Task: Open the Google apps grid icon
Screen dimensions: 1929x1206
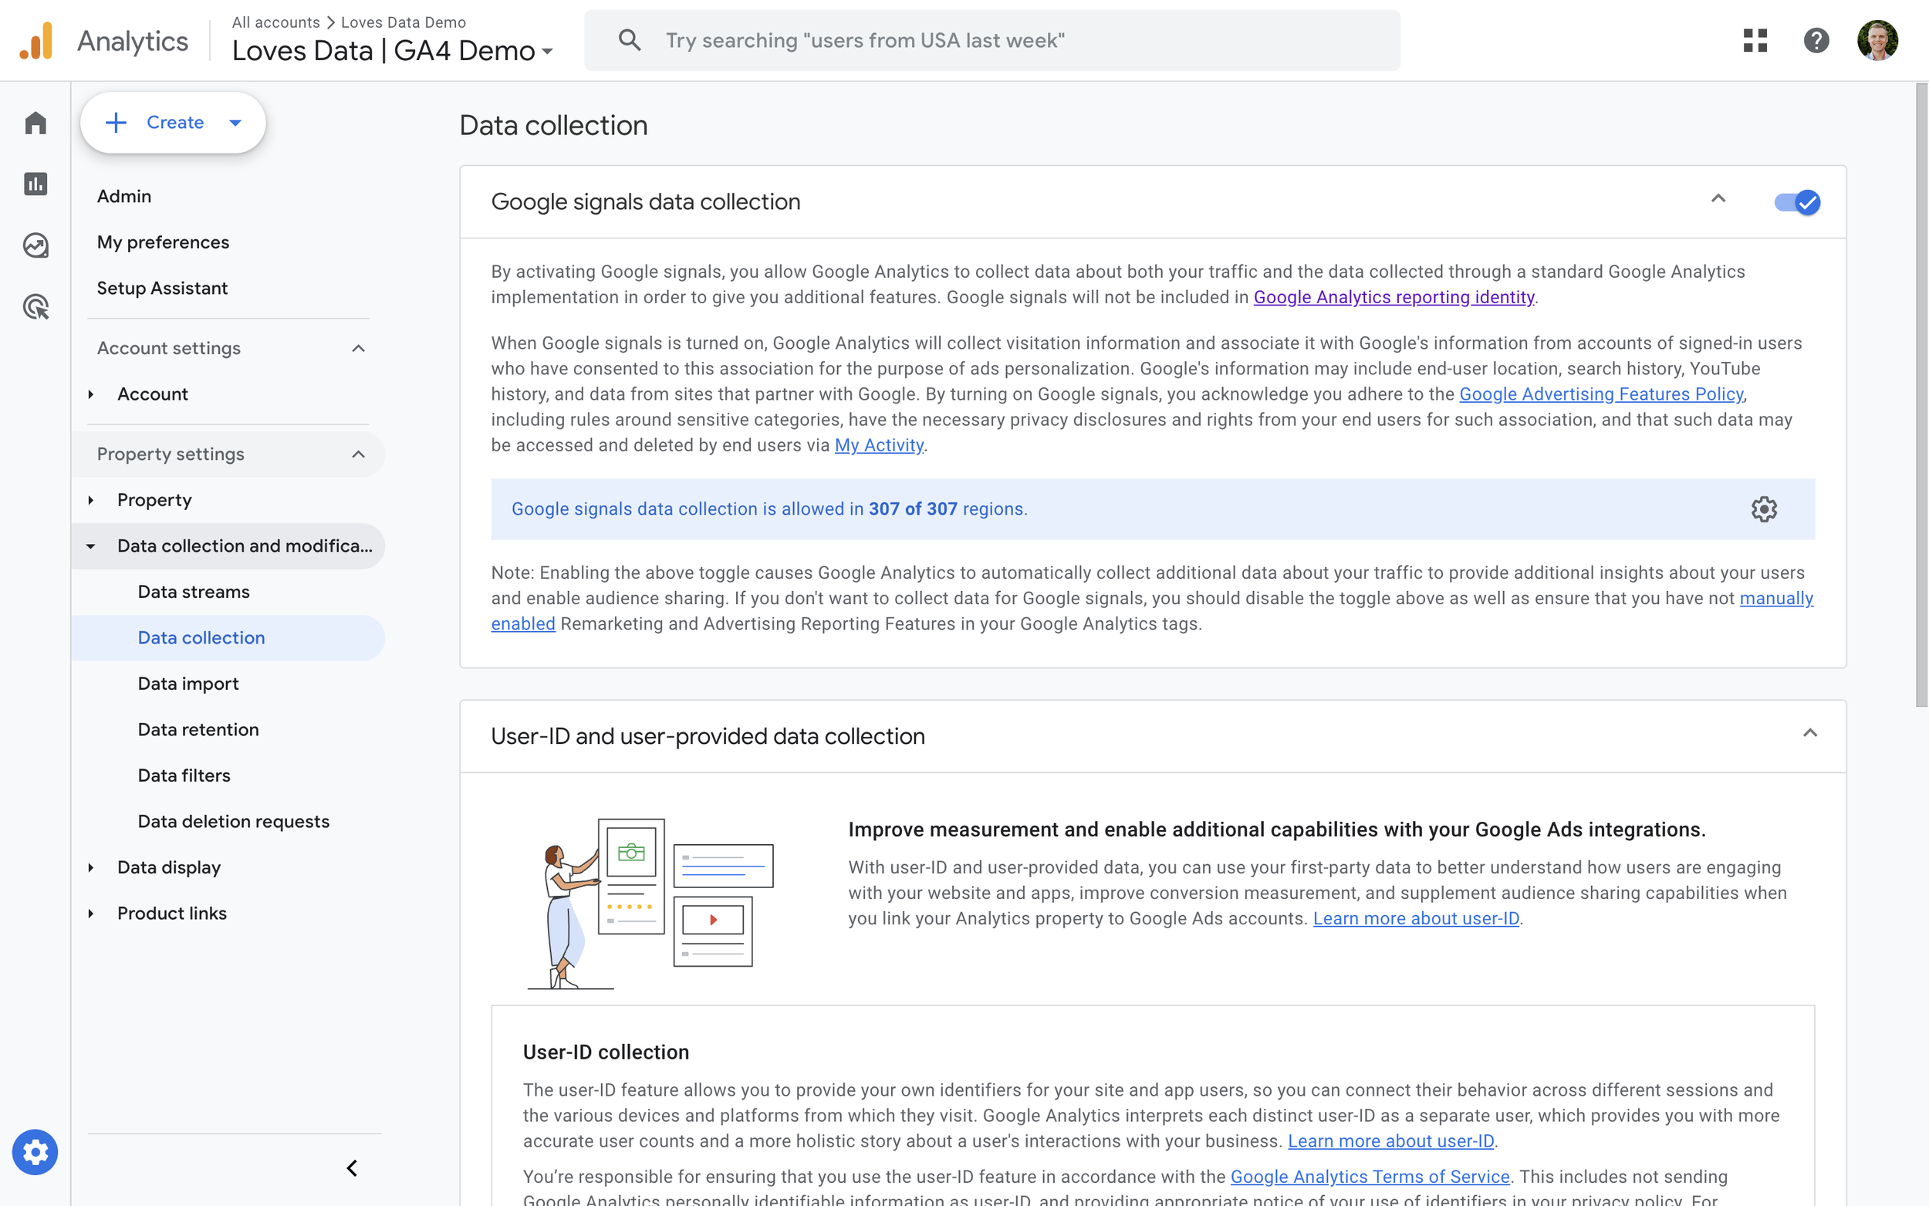Action: click(1755, 41)
